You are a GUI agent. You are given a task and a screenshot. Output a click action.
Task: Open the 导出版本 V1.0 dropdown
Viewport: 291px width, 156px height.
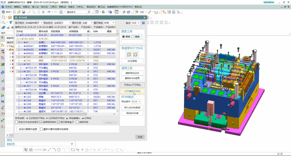(136, 101)
